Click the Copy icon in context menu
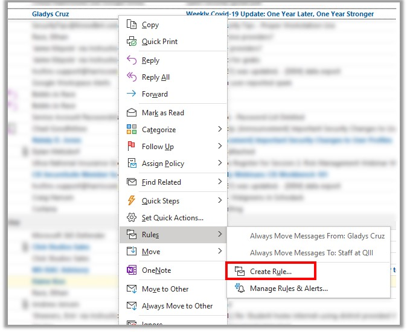Viewport: 410px width, 332px height. click(x=132, y=25)
